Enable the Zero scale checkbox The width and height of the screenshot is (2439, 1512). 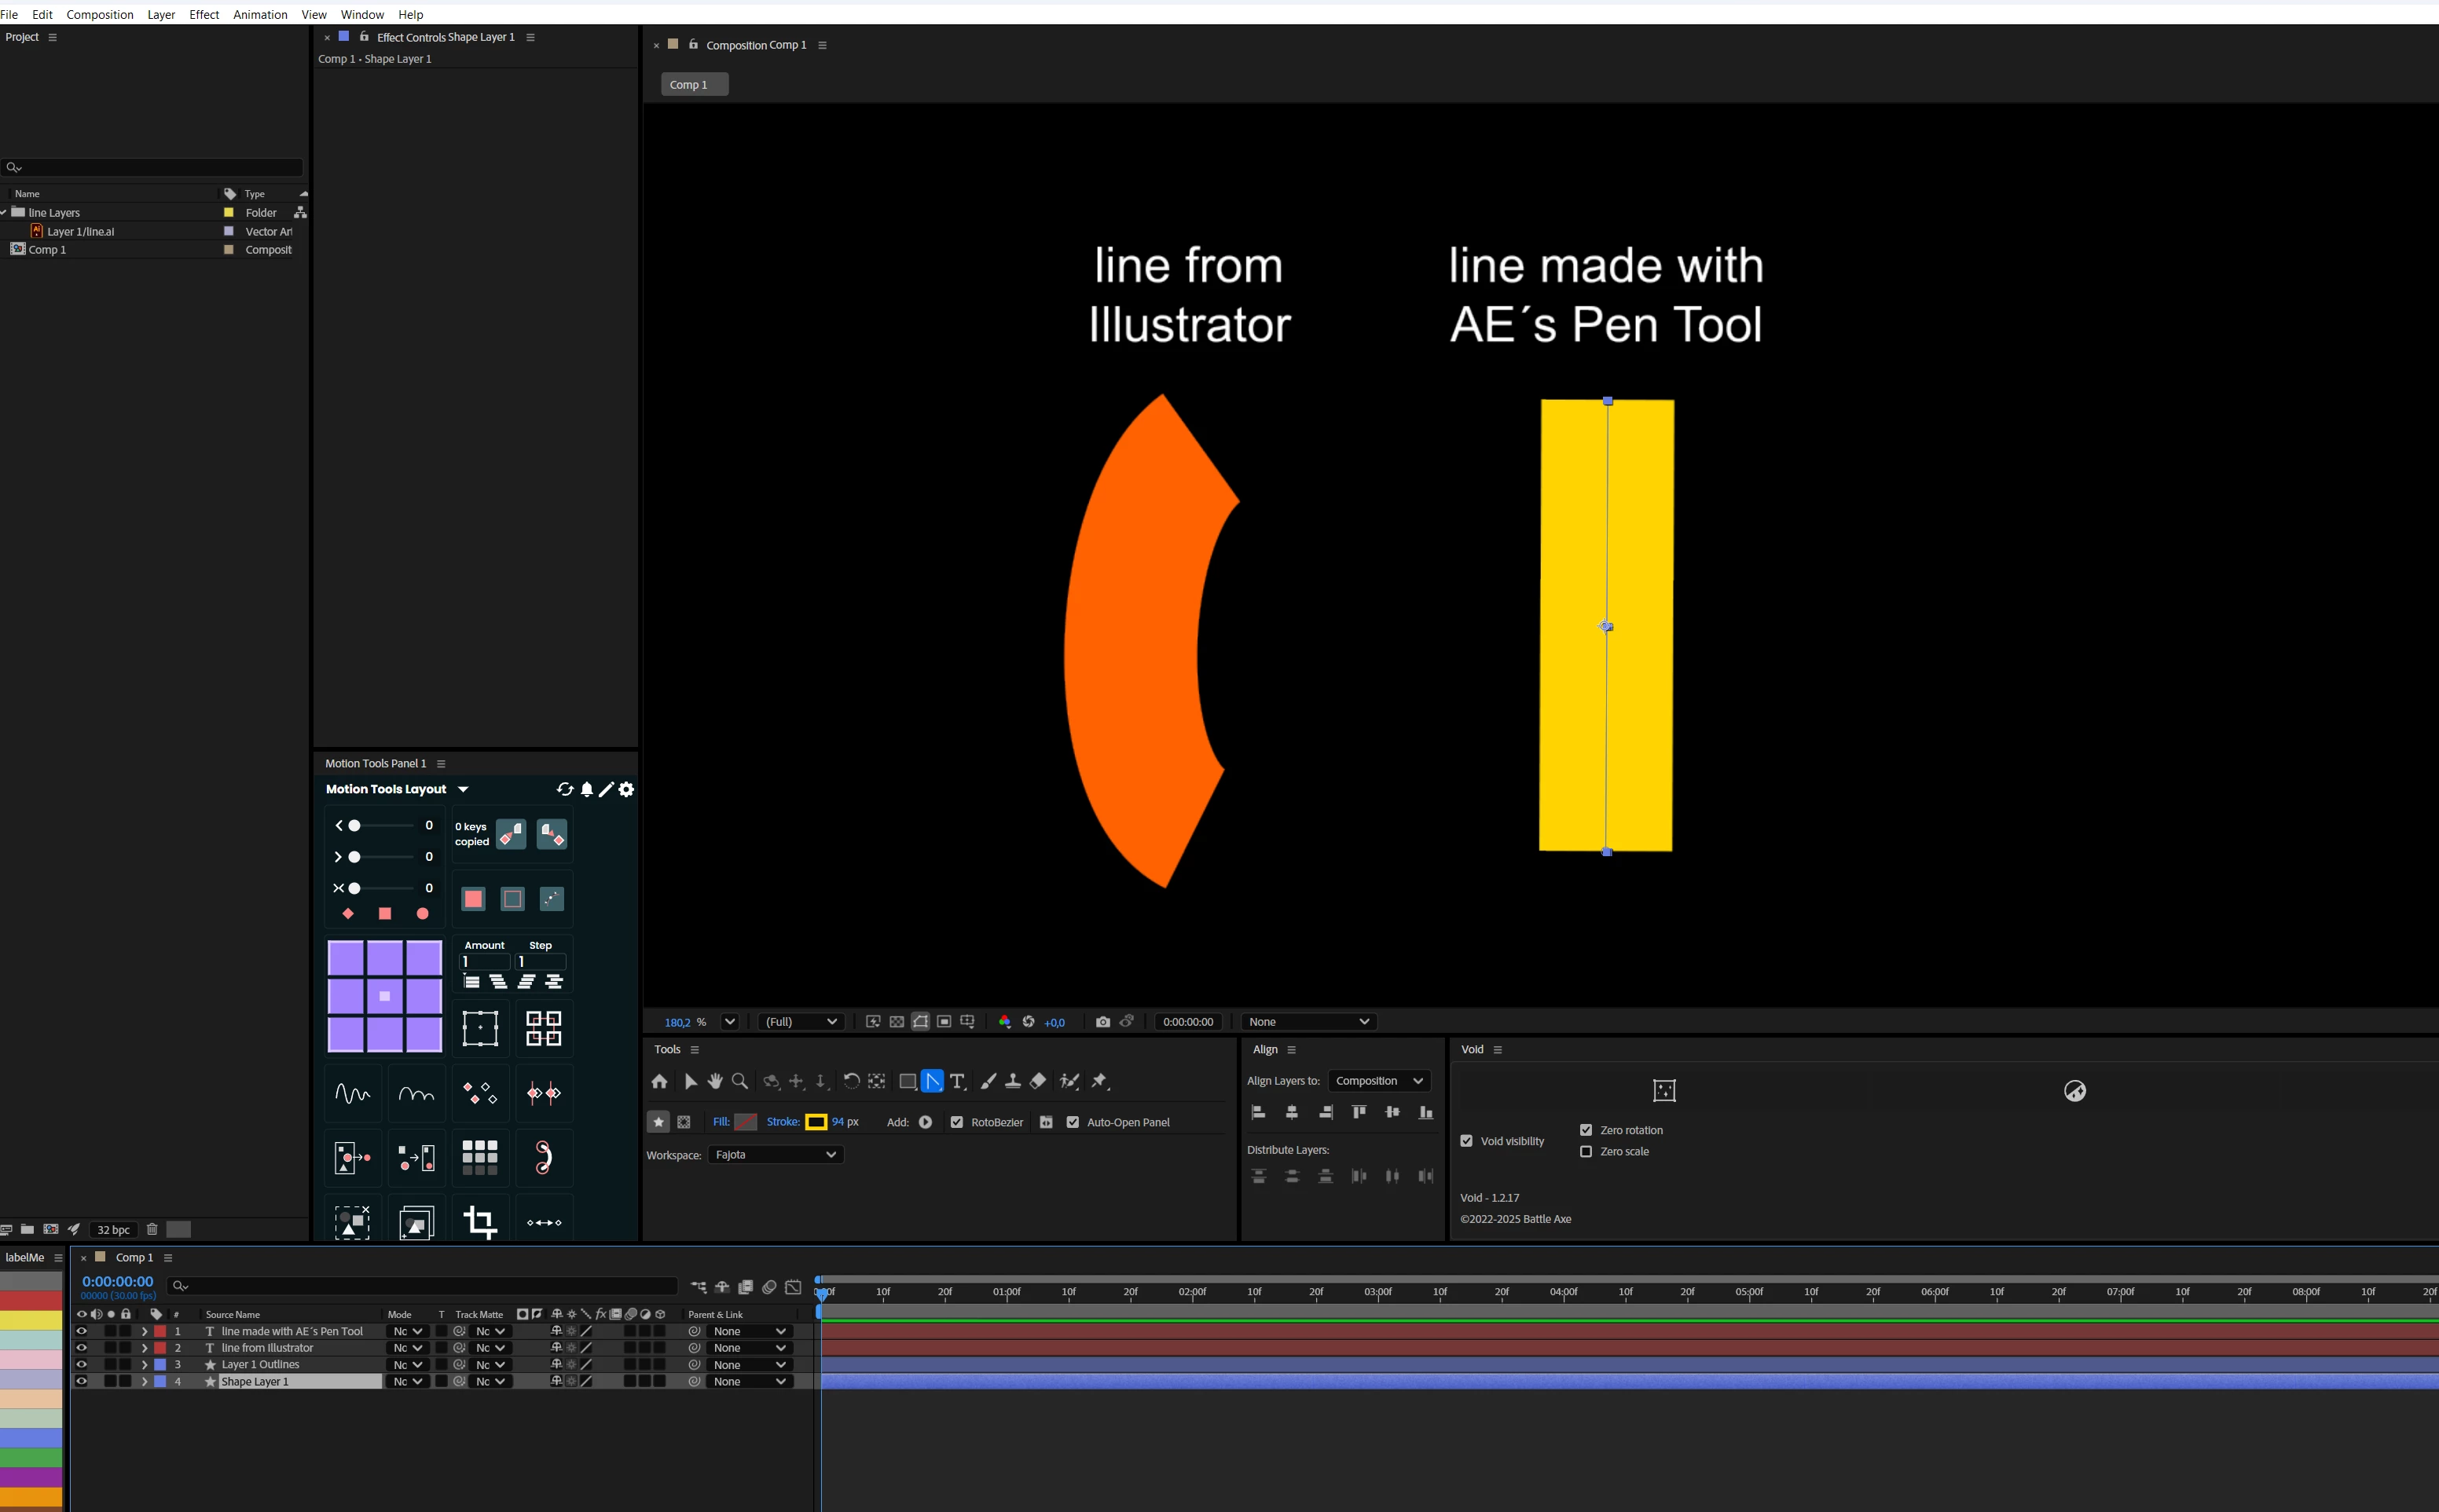click(x=1586, y=1152)
